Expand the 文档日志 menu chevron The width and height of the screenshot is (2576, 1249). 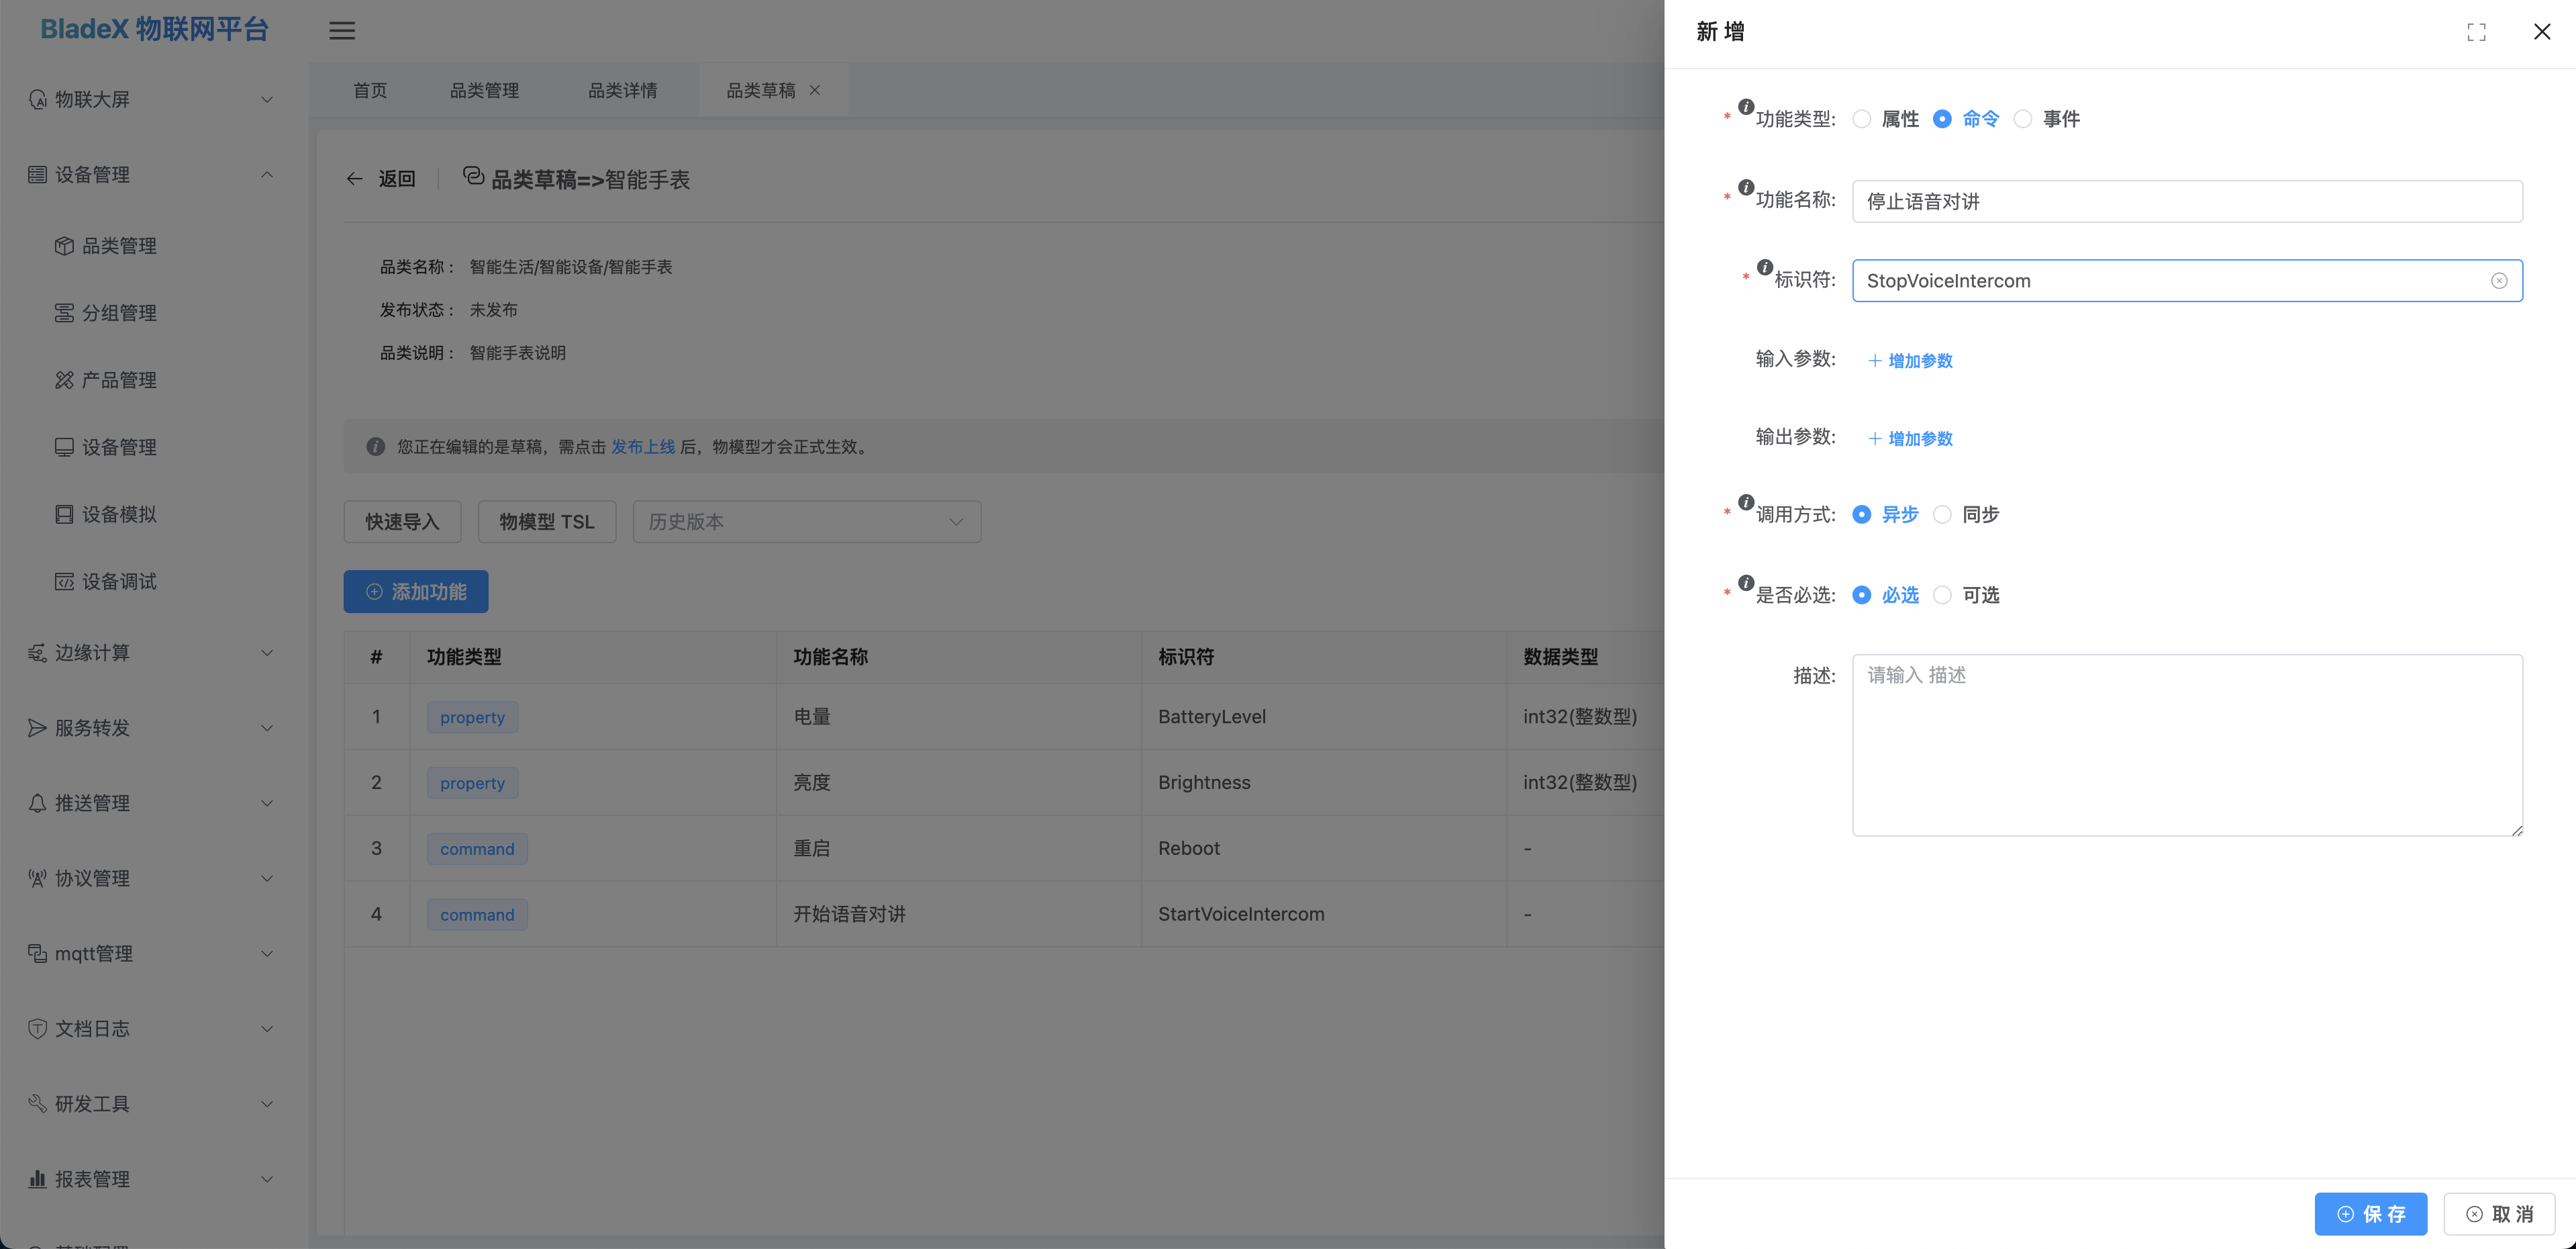click(267, 1029)
